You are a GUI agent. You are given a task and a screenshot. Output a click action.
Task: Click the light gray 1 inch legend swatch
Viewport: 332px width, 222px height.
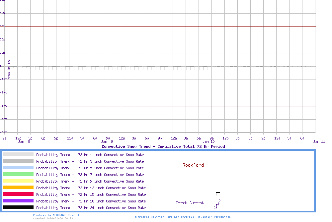pyautogui.click(x=18, y=154)
